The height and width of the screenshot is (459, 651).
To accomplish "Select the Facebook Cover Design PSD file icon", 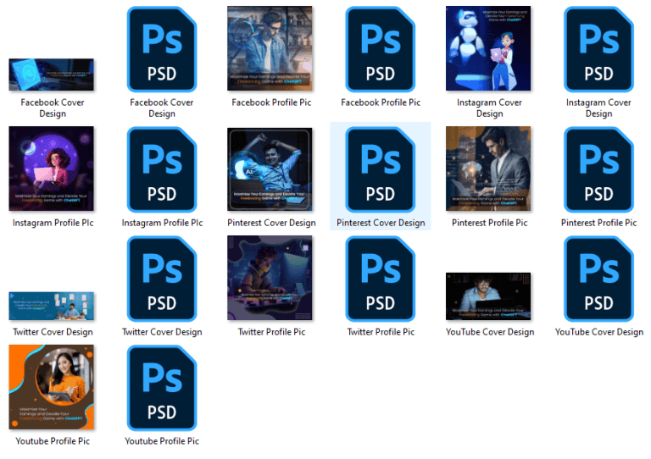I will [162, 49].
